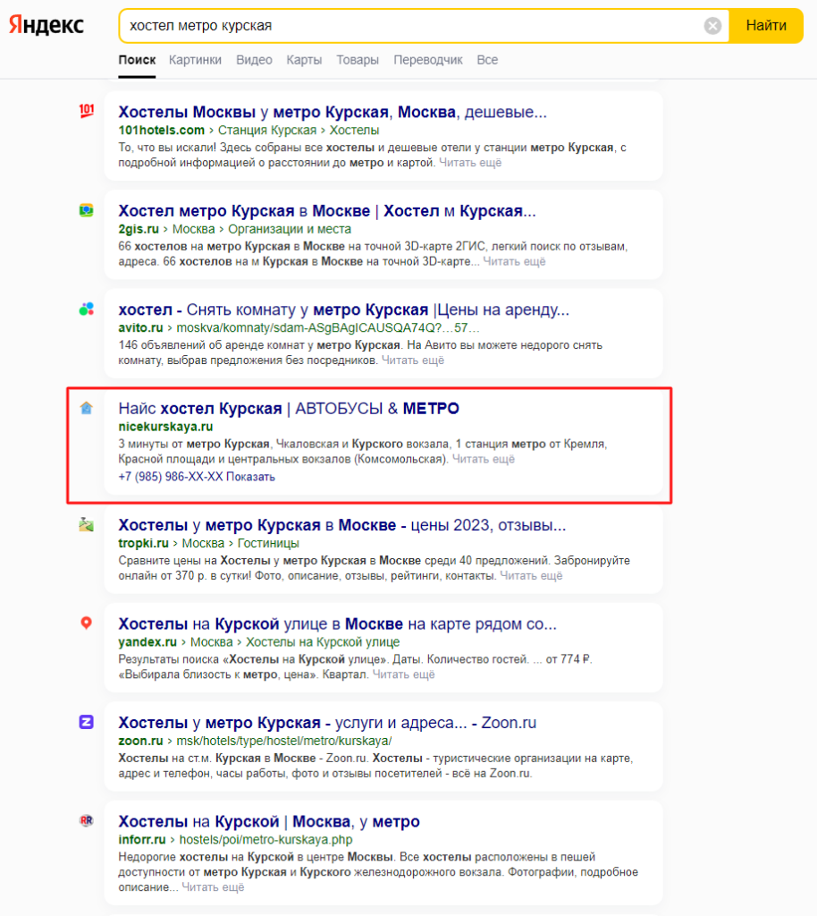Screen dimensions: 817x916
Task: Click the 101hotels favicon
Action: (x=87, y=111)
